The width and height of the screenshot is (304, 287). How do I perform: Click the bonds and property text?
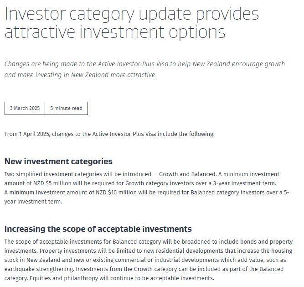click(266, 242)
